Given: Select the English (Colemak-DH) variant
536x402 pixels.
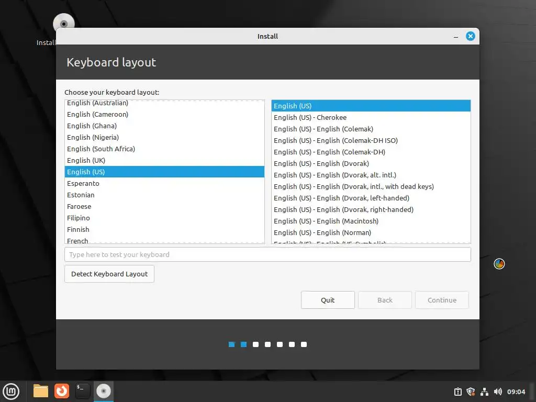Looking at the screenshot, I should pos(371,152).
